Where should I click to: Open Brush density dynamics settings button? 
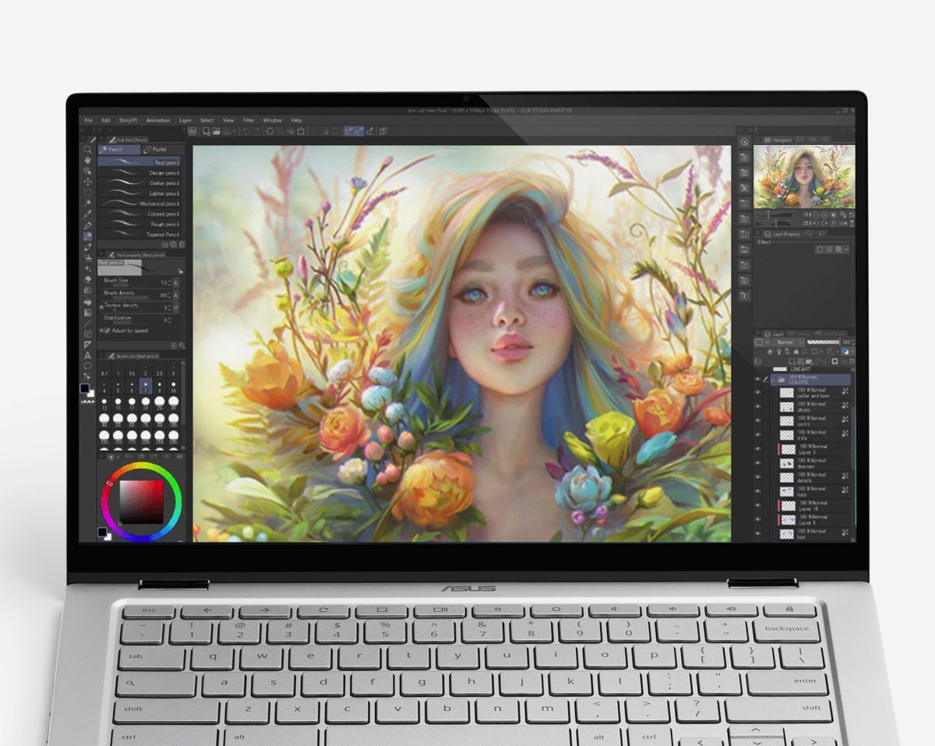click(176, 295)
